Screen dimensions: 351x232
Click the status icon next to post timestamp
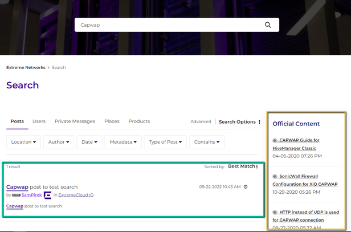tap(246, 187)
